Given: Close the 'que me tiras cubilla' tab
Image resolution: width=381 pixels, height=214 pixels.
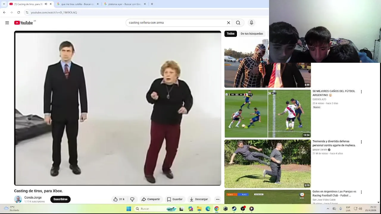Looking at the screenshot, I should click(x=98, y=4).
